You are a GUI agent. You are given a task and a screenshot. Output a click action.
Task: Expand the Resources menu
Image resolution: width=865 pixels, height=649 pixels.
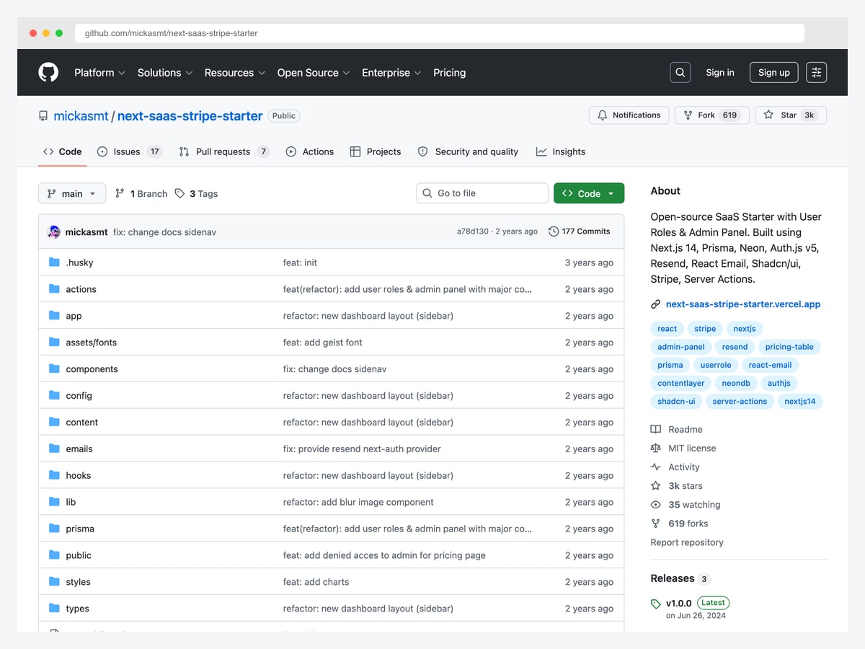click(x=235, y=73)
